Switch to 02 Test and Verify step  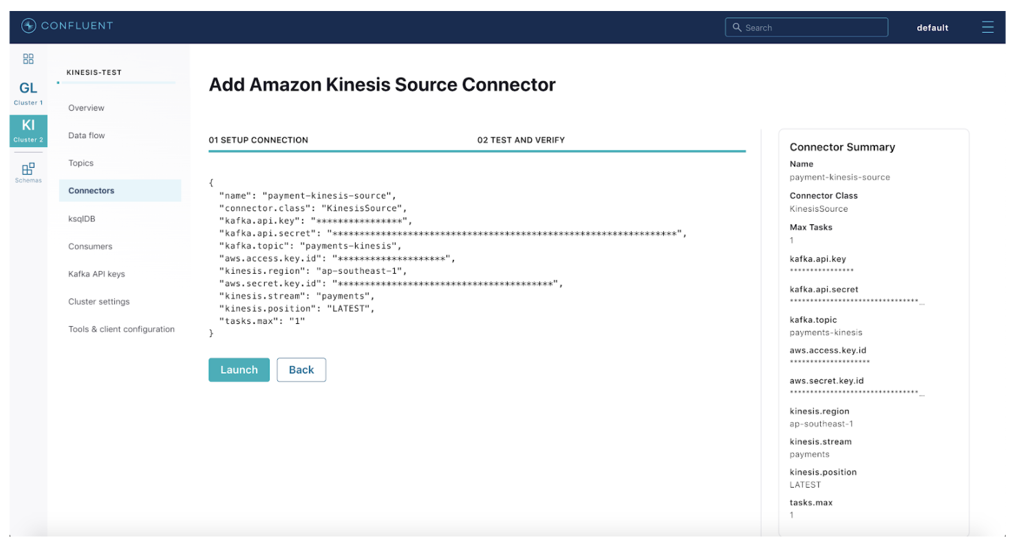(x=521, y=140)
